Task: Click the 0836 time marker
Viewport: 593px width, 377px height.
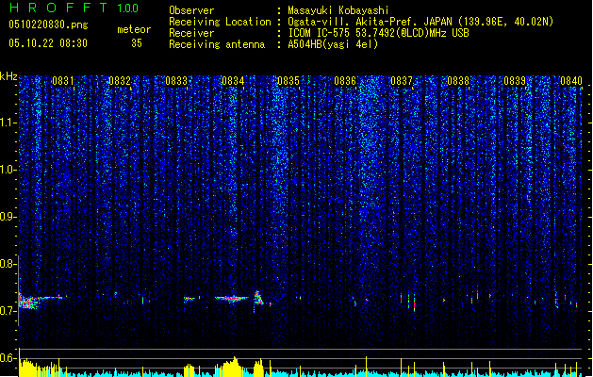Action: tap(345, 81)
